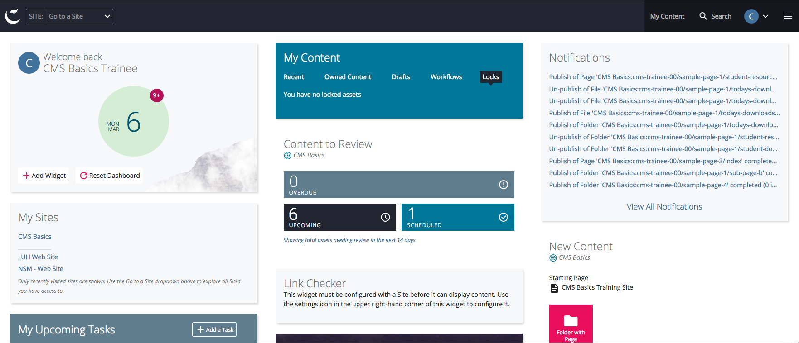The height and width of the screenshot is (343, 799).
Task: Click the Cascade CMS logo icon
Action: tap(12, 16)
